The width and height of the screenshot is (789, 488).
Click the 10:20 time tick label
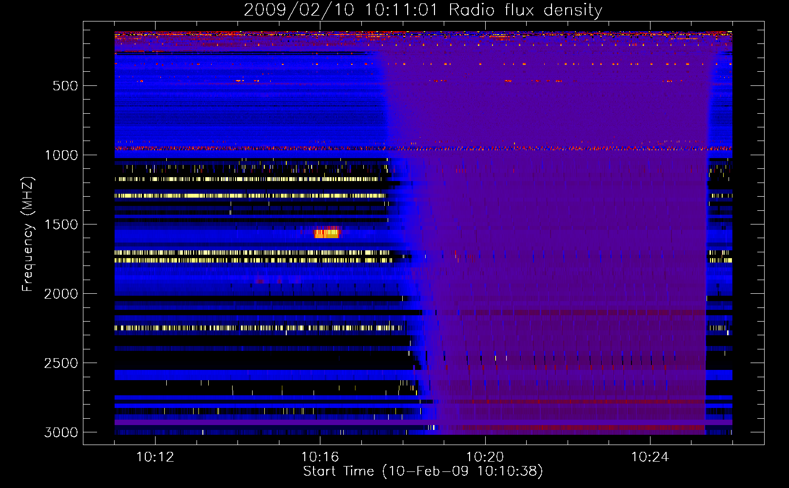(485, 457)
